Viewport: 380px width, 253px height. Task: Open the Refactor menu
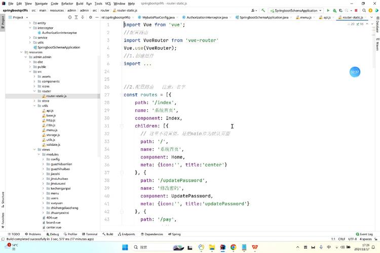click(67, 4)
